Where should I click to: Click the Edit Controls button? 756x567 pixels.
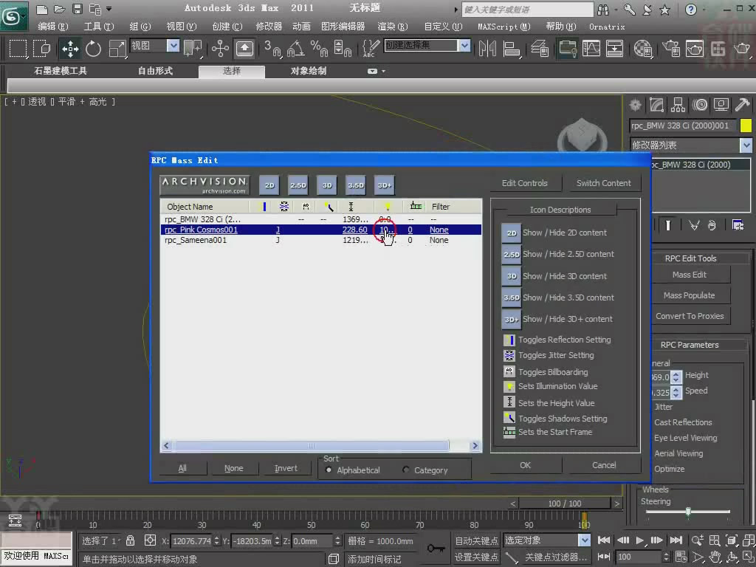(x=525, y=183)
